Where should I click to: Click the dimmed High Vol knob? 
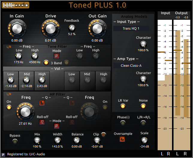(x=103, y=80)
